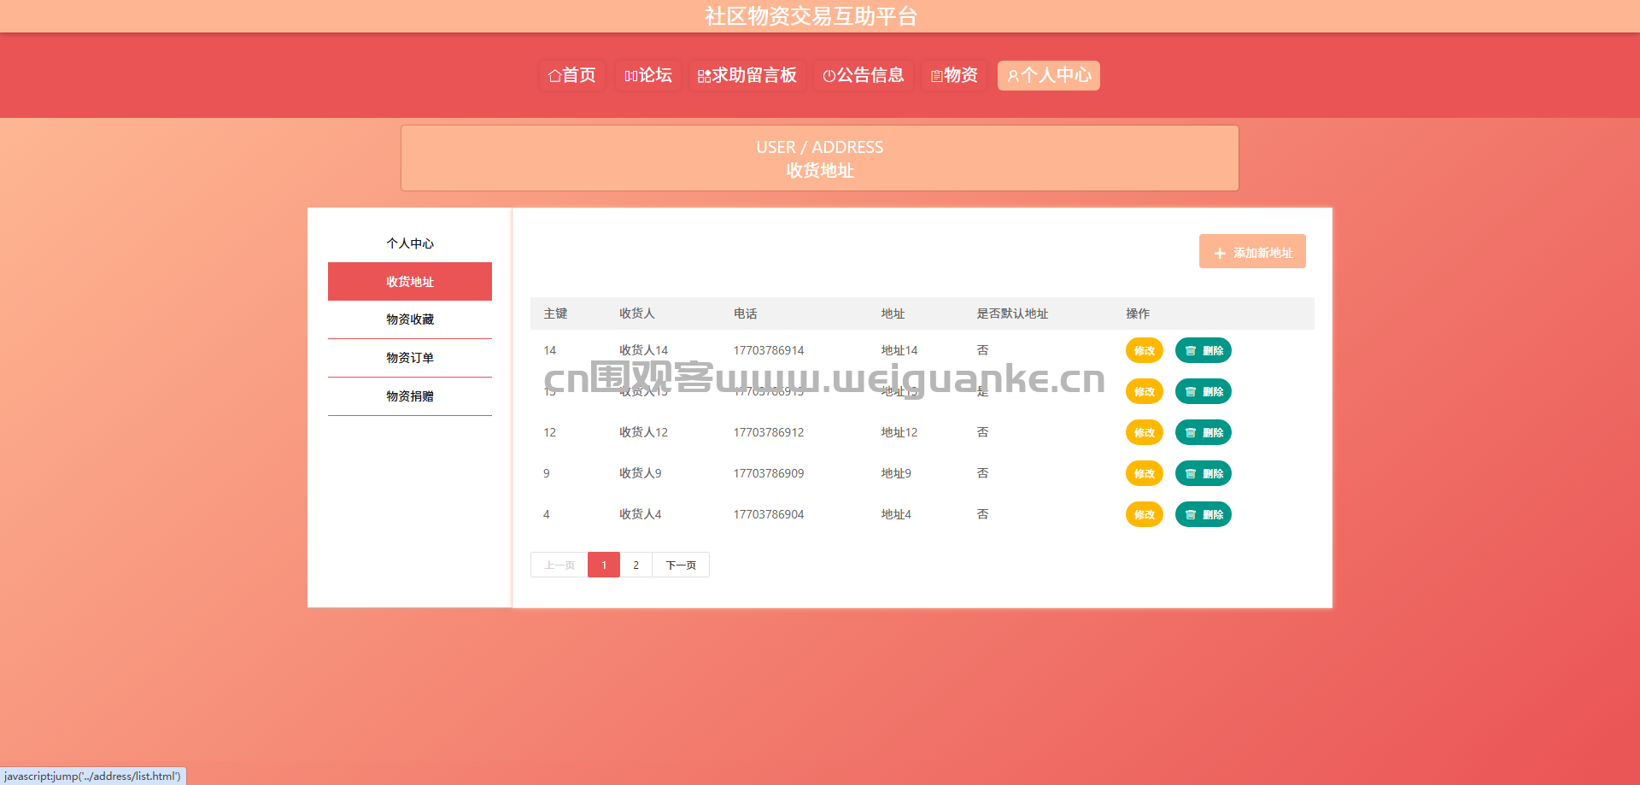Click the grid icon before 求助留言板
Screen dimensions: 1640x785
(x=705, y=76)
